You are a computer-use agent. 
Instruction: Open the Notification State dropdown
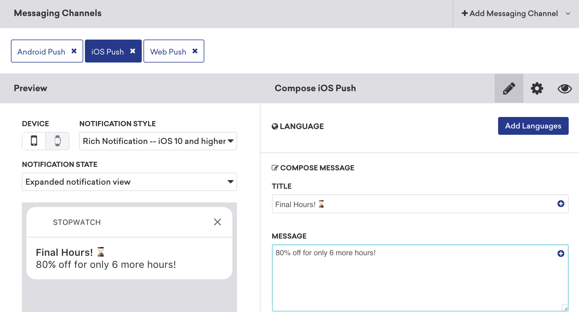tap(129, 182)
